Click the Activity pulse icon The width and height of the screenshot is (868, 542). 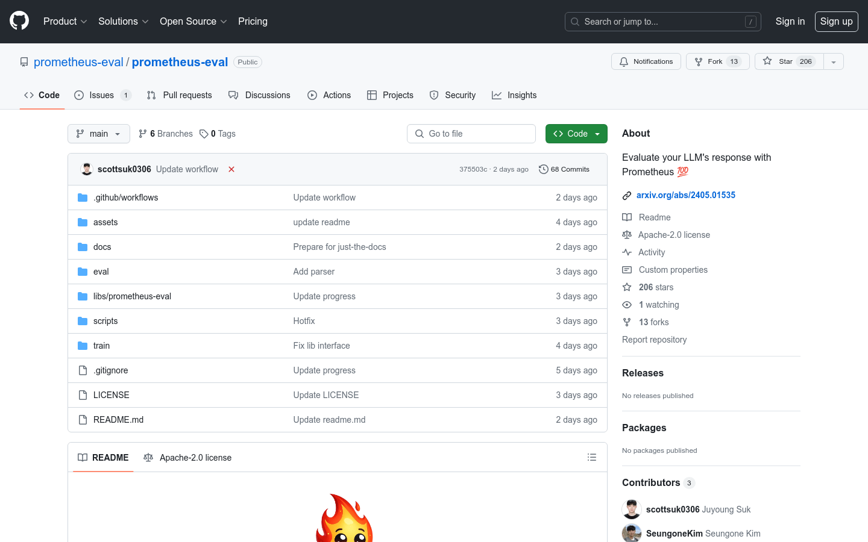tap(627, 252)
